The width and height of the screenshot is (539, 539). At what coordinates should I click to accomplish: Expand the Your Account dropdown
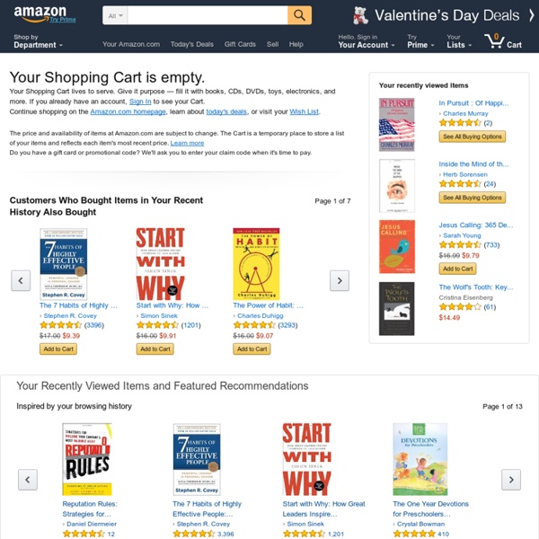(367, 41)
